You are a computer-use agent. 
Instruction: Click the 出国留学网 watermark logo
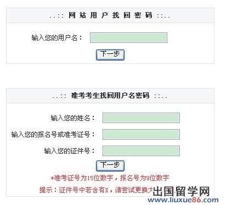[181, 191]
